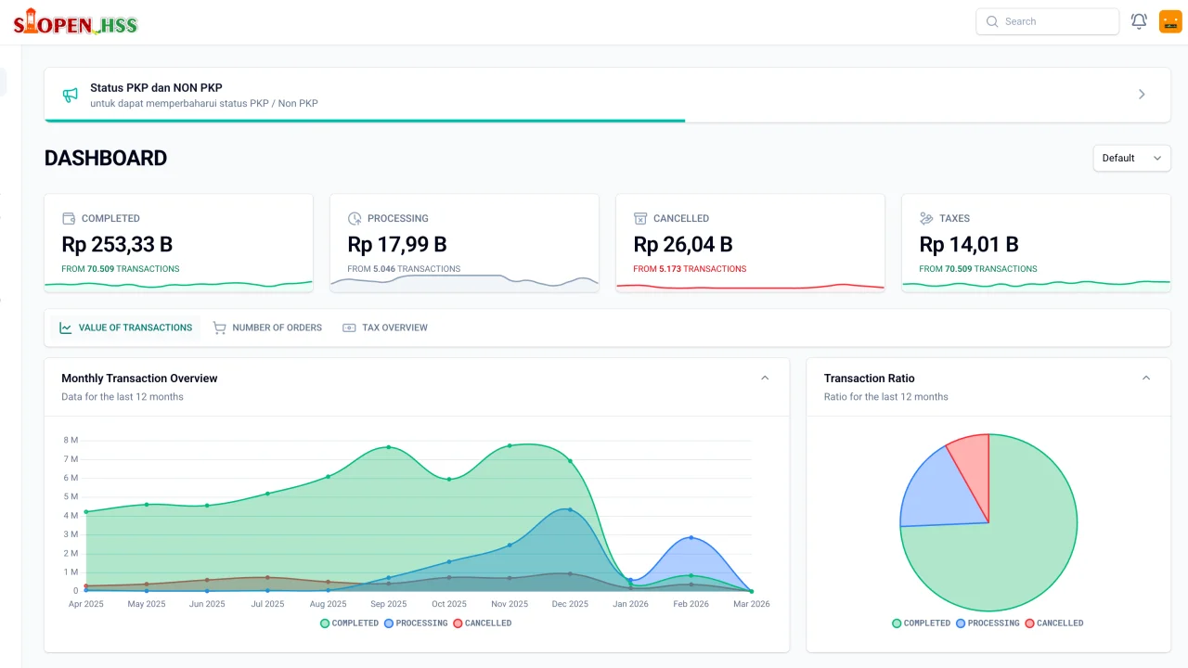
Task: Click the search magnifier icon
Action: [992, 21]
